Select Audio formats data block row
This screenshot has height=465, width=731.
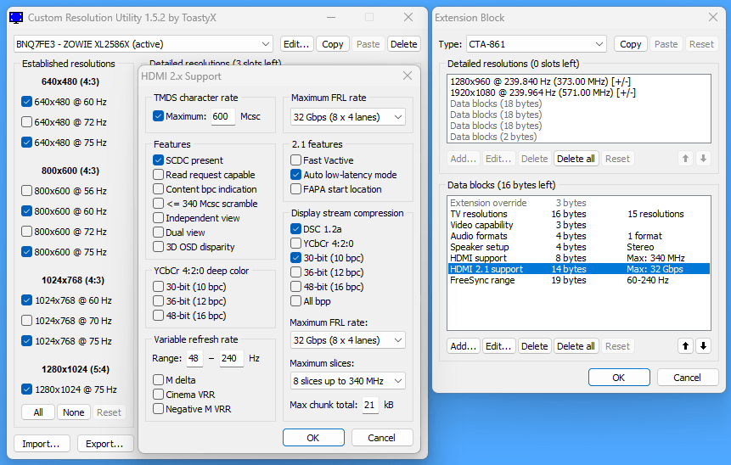coord(578,236)
